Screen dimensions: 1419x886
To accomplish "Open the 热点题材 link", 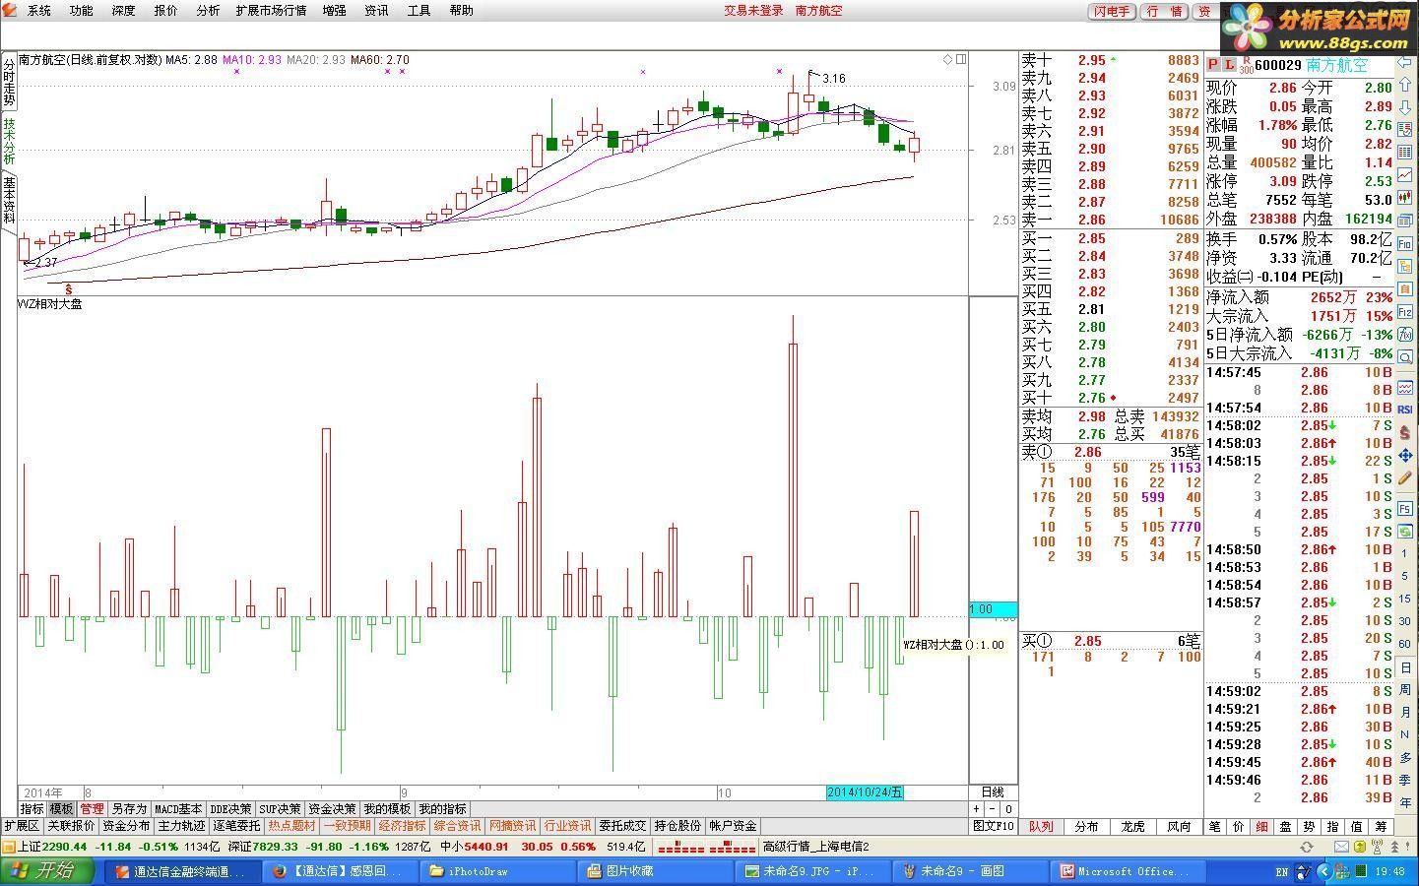I will (292, 826).
